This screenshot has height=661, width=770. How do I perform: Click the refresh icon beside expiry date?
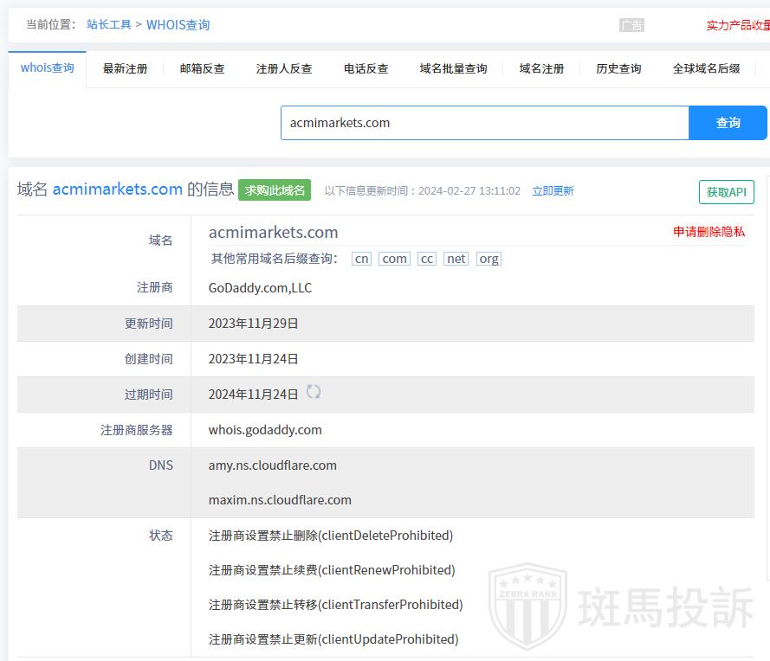[314, 392]
